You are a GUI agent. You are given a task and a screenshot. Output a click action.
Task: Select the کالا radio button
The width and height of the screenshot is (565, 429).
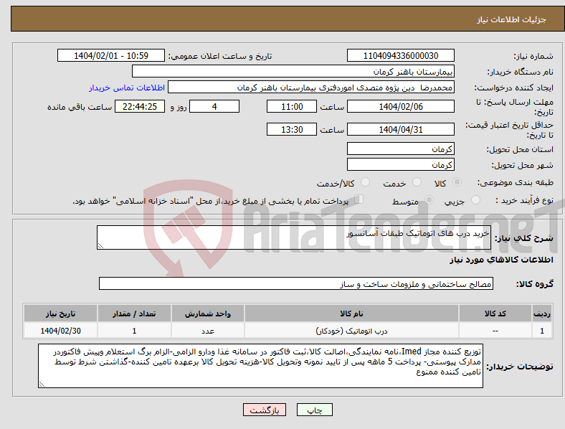point(457,182)
